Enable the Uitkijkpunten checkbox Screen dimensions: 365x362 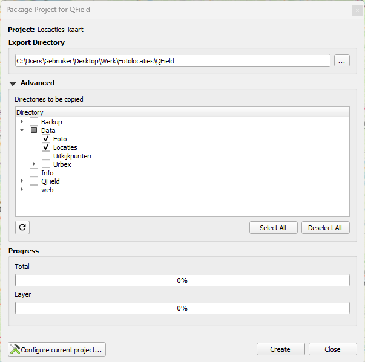pyautogui.click(x=46, y=156)
